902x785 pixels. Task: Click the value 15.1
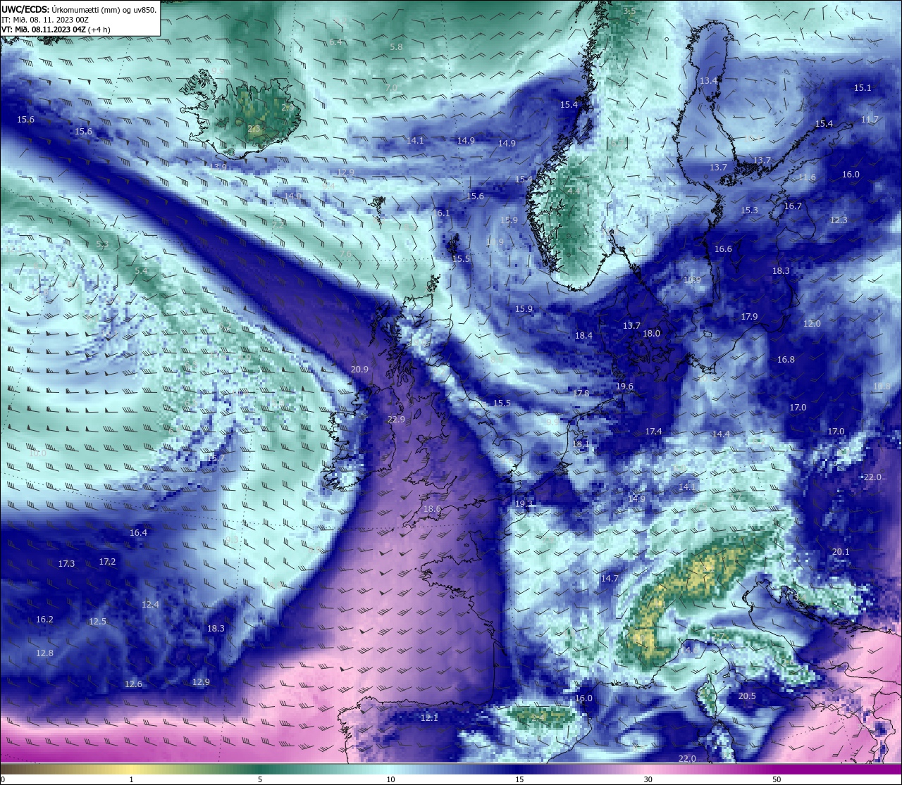863,87
